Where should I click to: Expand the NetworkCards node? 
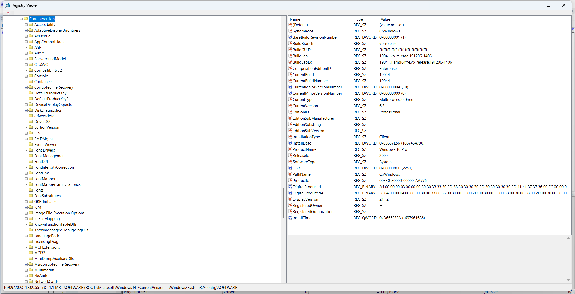tap(26, 282)
